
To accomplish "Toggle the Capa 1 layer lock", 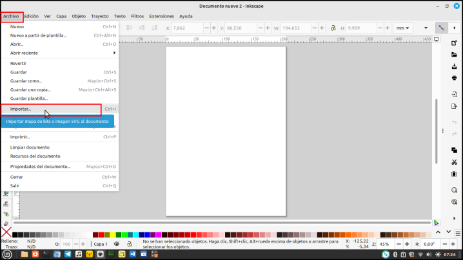I will [130, 244].
